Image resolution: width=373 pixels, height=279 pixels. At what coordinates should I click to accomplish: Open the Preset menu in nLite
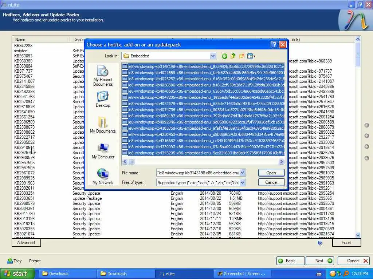coord(35,261)
